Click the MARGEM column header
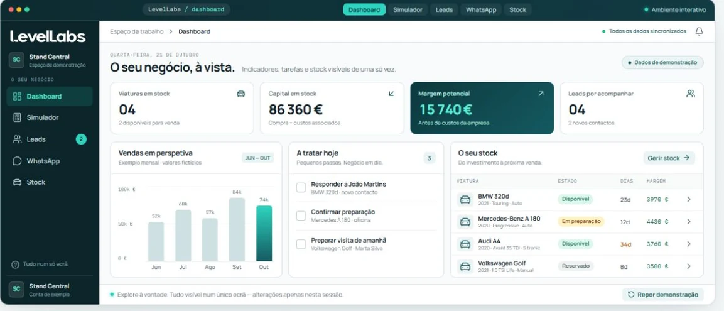724x311 pixels. [x=656, y=181]
